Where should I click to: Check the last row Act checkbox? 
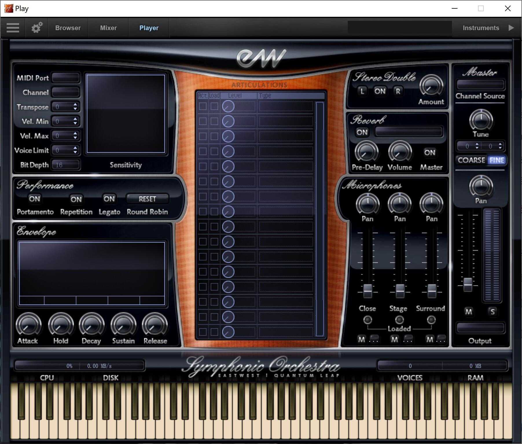[203, 332]
